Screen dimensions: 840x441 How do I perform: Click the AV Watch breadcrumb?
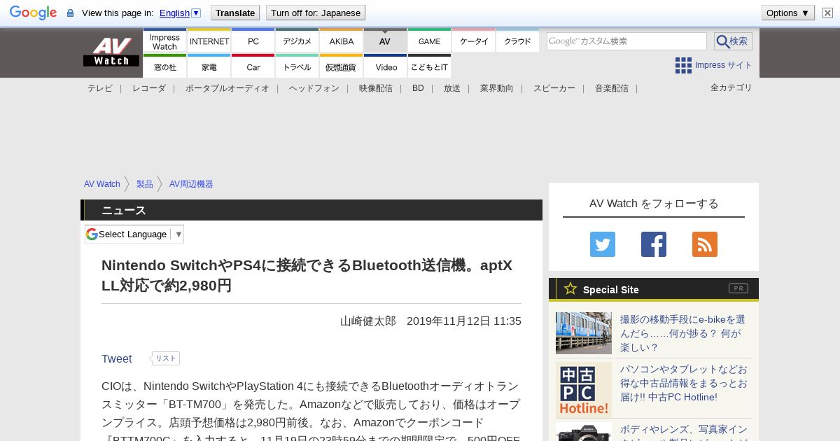[x=102, y=184]
